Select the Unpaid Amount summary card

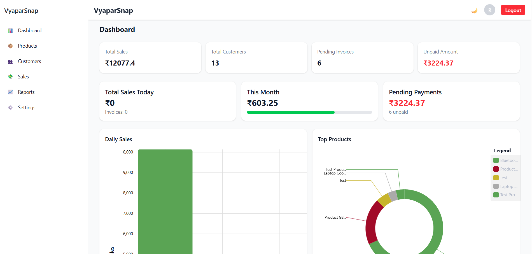468,58
